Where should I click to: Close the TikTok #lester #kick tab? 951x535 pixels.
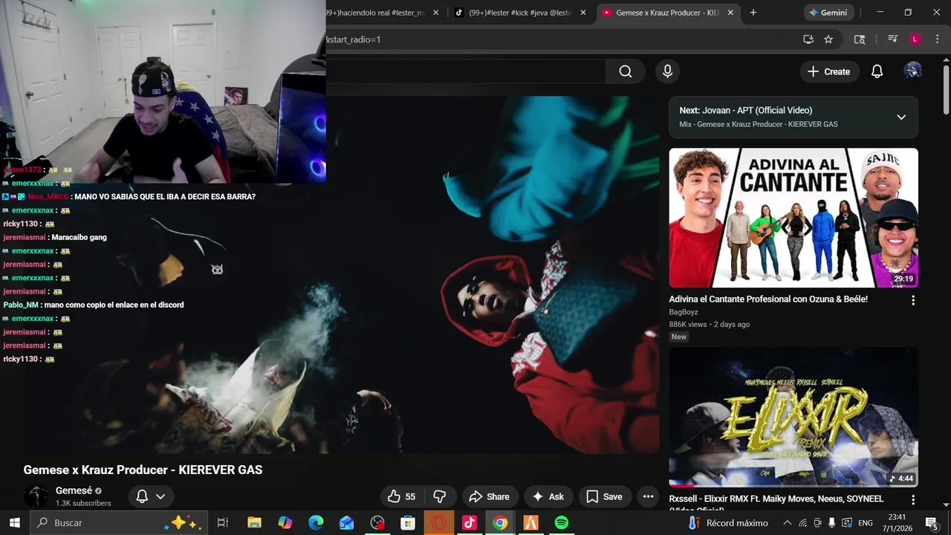pos(583,13)
